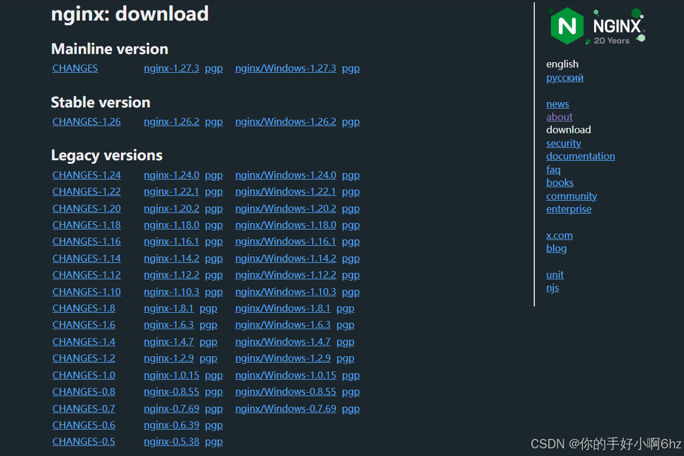Download nginx-1.8.1
Viewport: 684px width, 456px height.
tap(169, 308)
